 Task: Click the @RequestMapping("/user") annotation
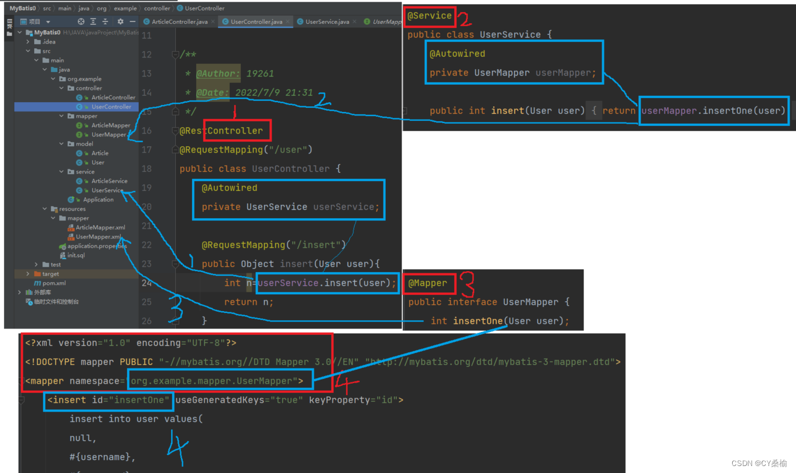tap(246, 150)
